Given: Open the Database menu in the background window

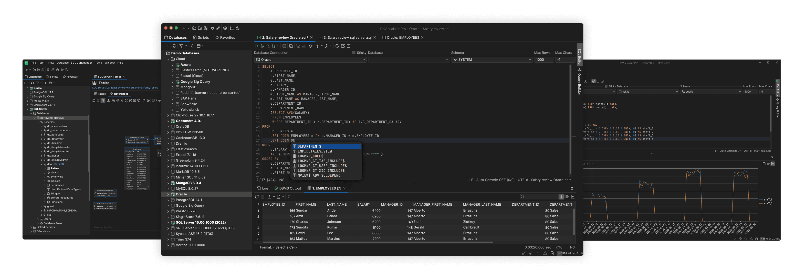Looking at the screenshot, I should (63, 62).
